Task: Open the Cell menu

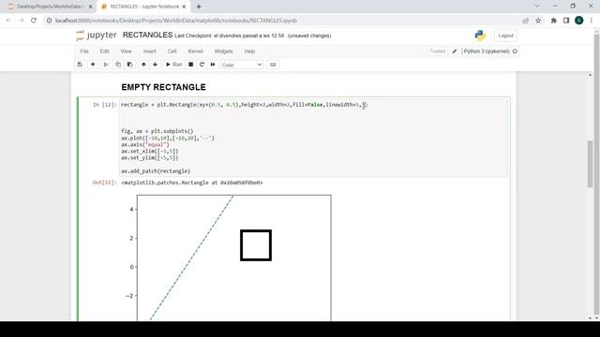Action: coord(172,51)
